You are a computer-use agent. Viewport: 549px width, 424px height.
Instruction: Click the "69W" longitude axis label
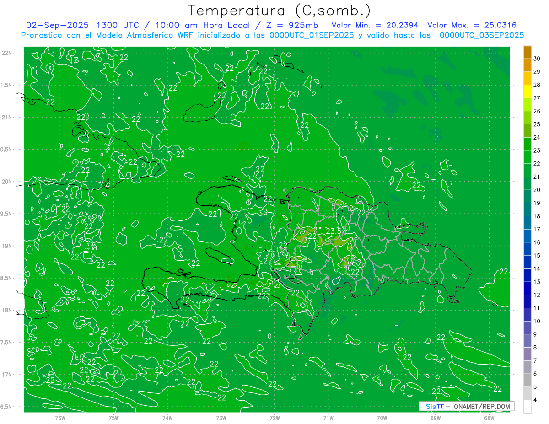point(436,418)
